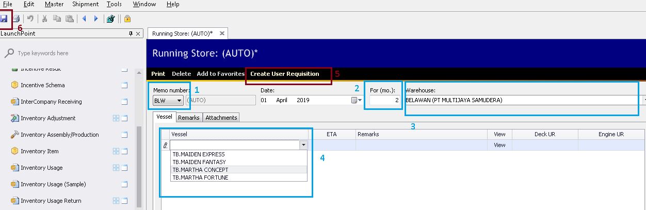Click the yellow padlock lock icon
646x210 pixels.
click(x=127, y=19)
